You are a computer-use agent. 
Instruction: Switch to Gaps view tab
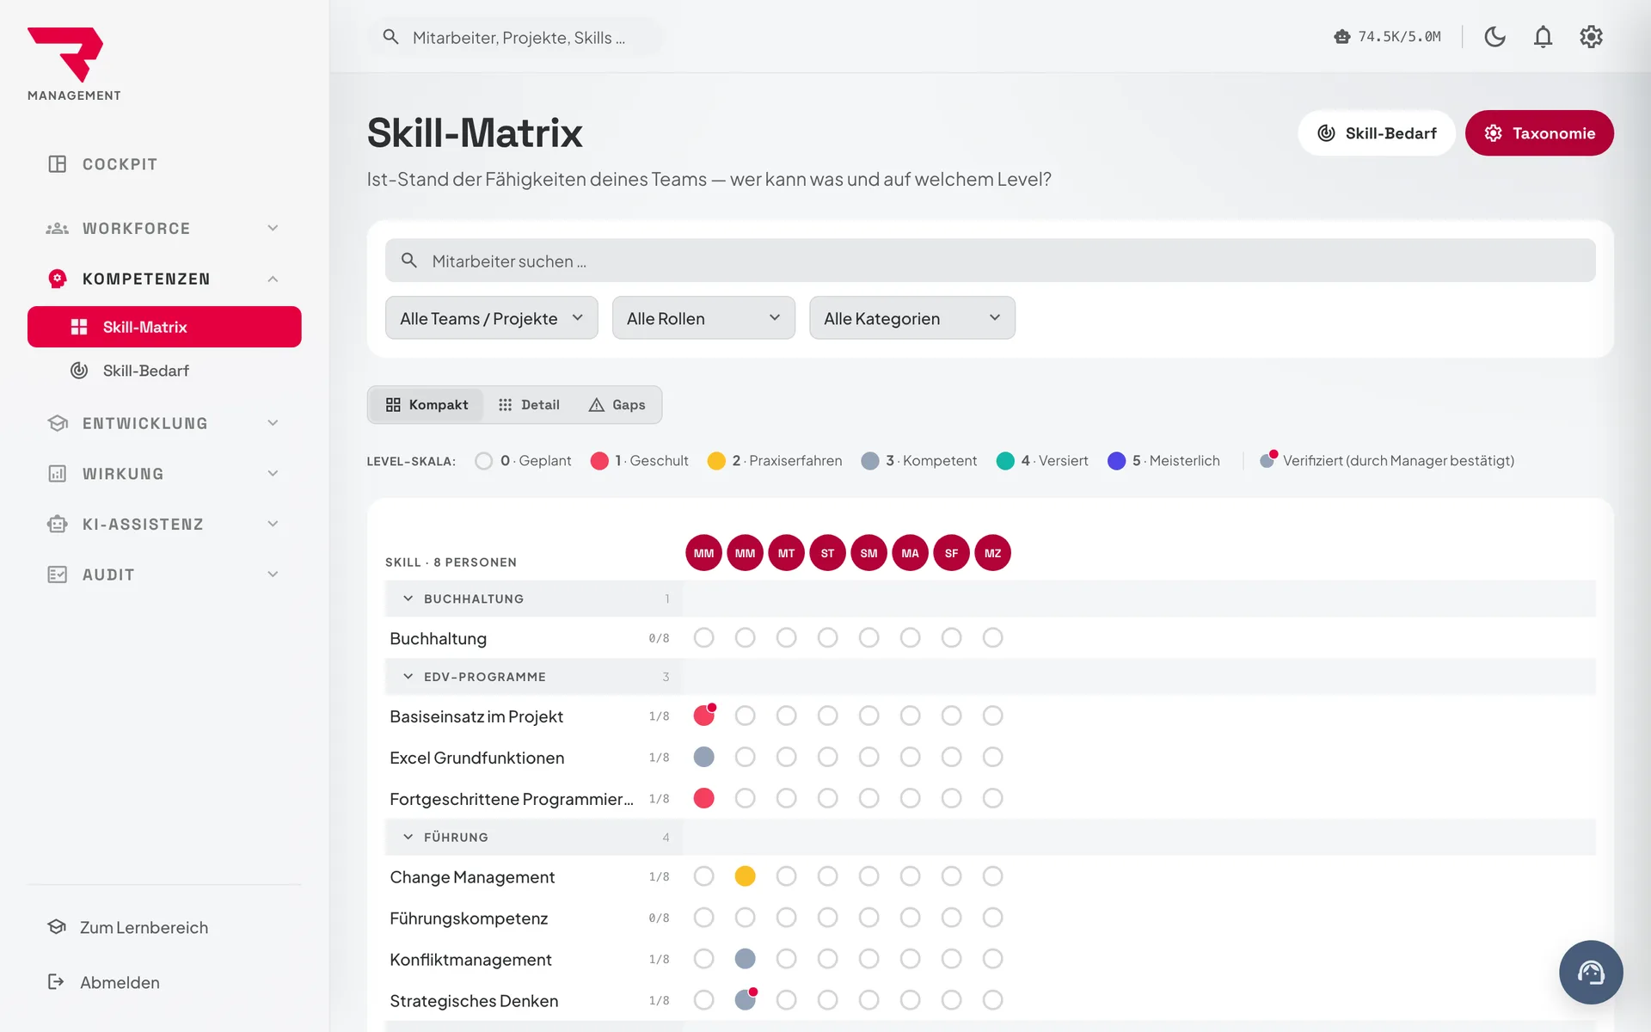pos(617,405)
